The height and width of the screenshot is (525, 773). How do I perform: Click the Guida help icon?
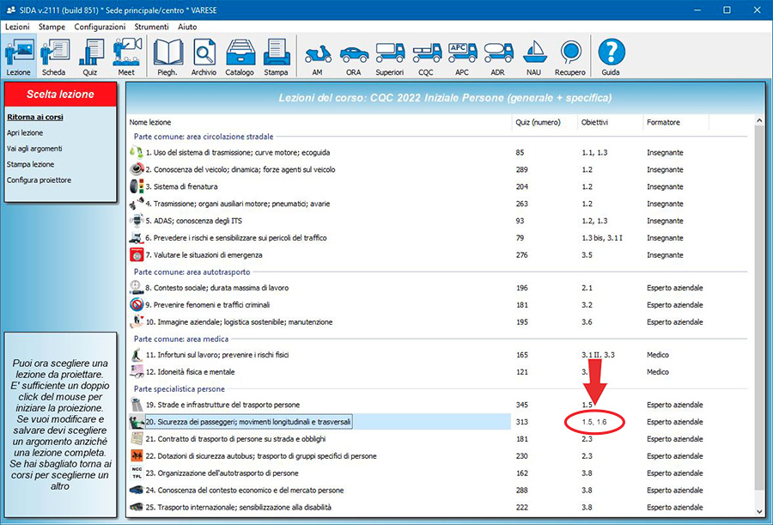tap(611, 57)
